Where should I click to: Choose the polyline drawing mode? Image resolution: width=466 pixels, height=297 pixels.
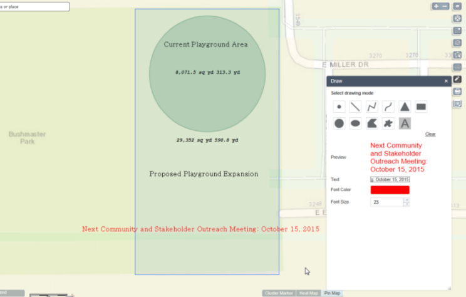coord(371,107)
